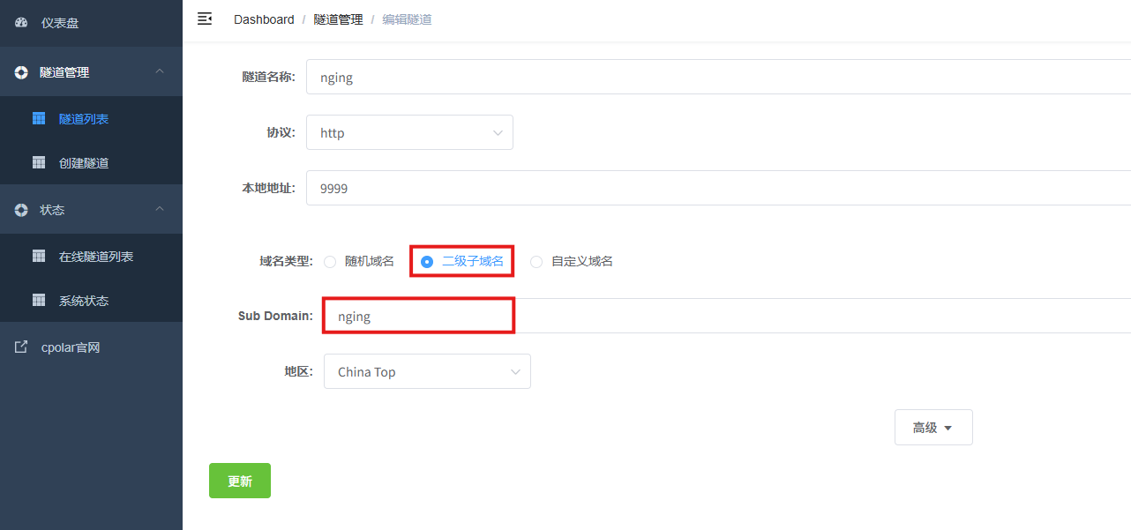
Task: Open the 协议 http dropdown
Action: [409, 133]
